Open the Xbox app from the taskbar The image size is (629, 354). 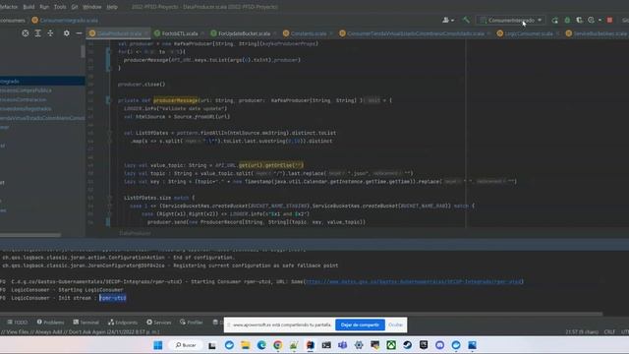[x=391, y=345]
